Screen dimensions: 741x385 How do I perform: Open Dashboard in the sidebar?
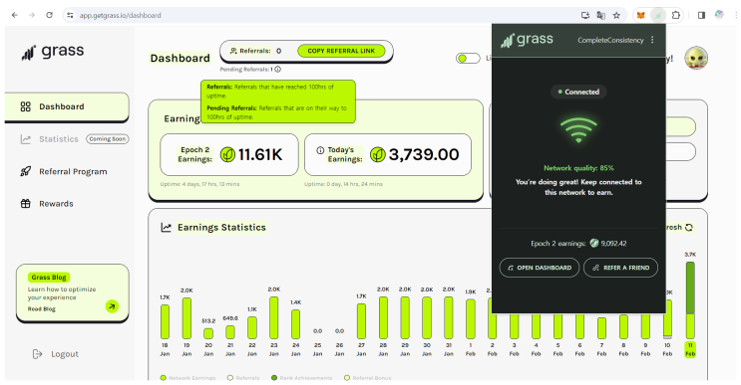(x=67, y=106)
